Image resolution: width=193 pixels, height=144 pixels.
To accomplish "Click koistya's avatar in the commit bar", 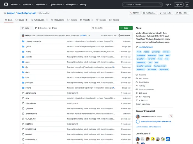I will point(23,35).
